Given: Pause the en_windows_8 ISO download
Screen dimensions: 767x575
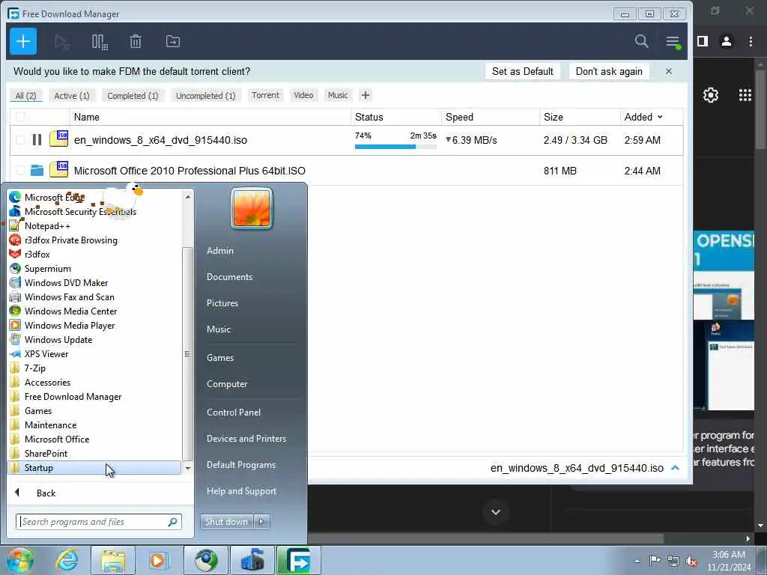Looking at the screenshot, I should [x=37, y=140].
